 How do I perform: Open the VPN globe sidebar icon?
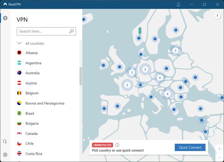point(5,18)
